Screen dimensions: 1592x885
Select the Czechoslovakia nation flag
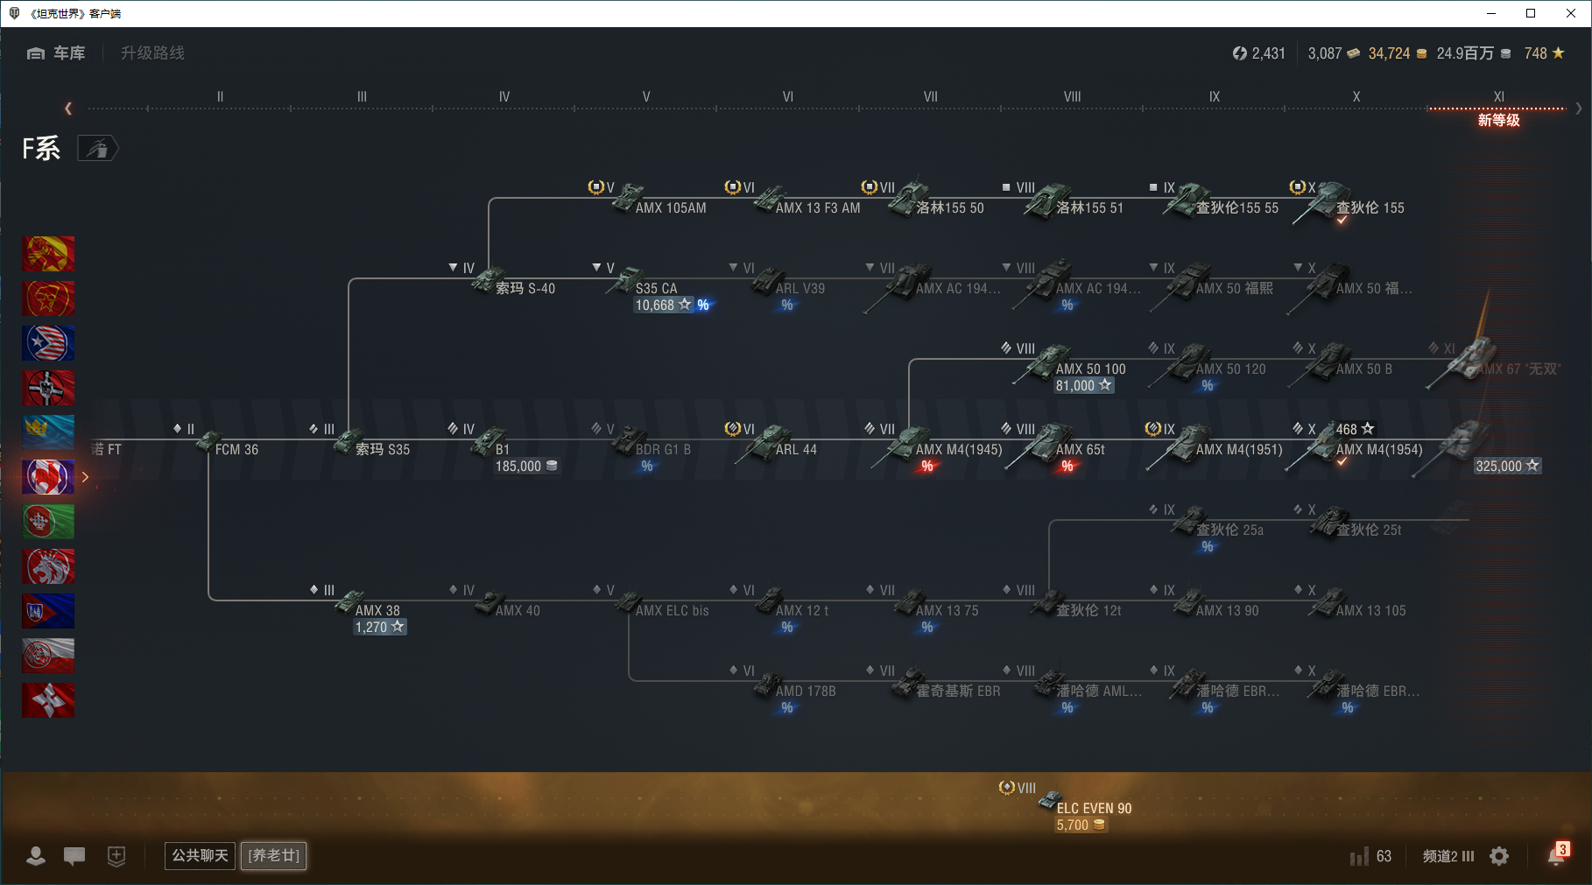tap(48, 611)
